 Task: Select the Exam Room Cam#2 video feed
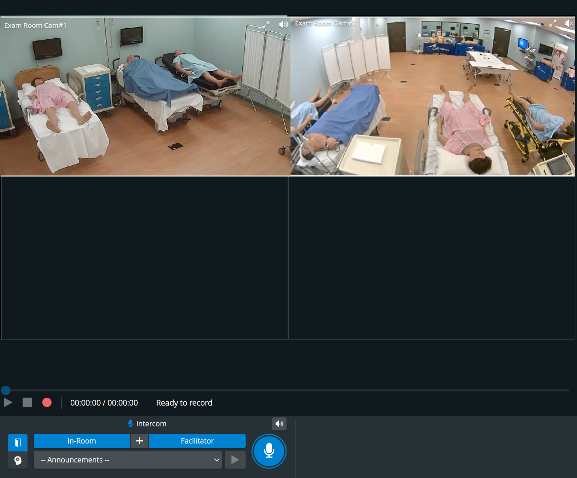click(433, 96)
